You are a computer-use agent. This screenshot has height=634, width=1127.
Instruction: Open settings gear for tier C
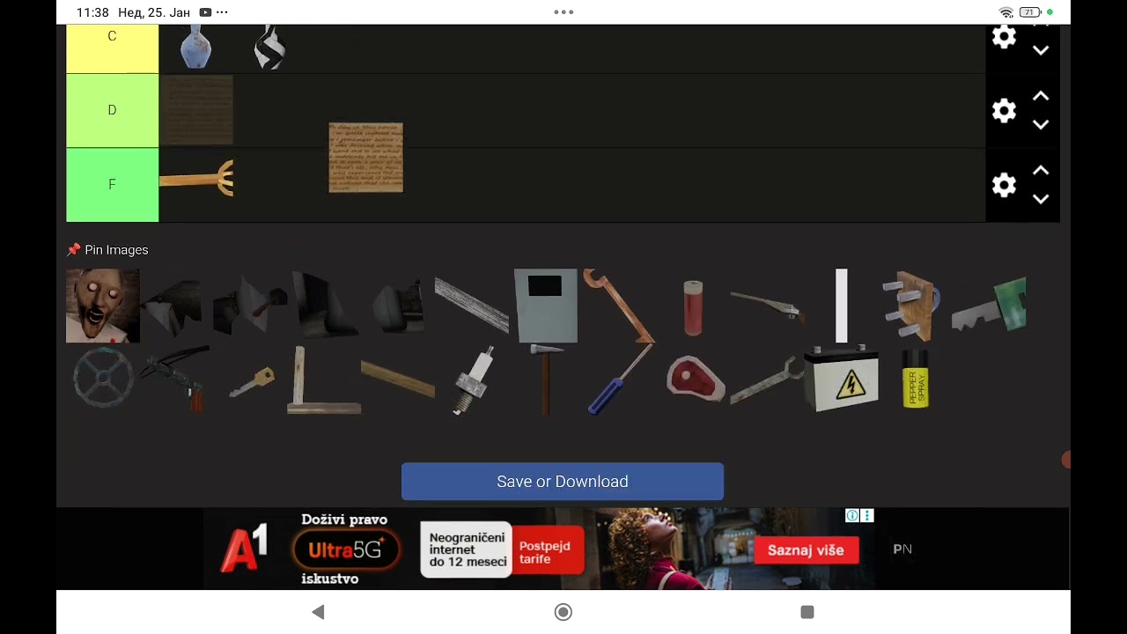(x=1005, y=36)
